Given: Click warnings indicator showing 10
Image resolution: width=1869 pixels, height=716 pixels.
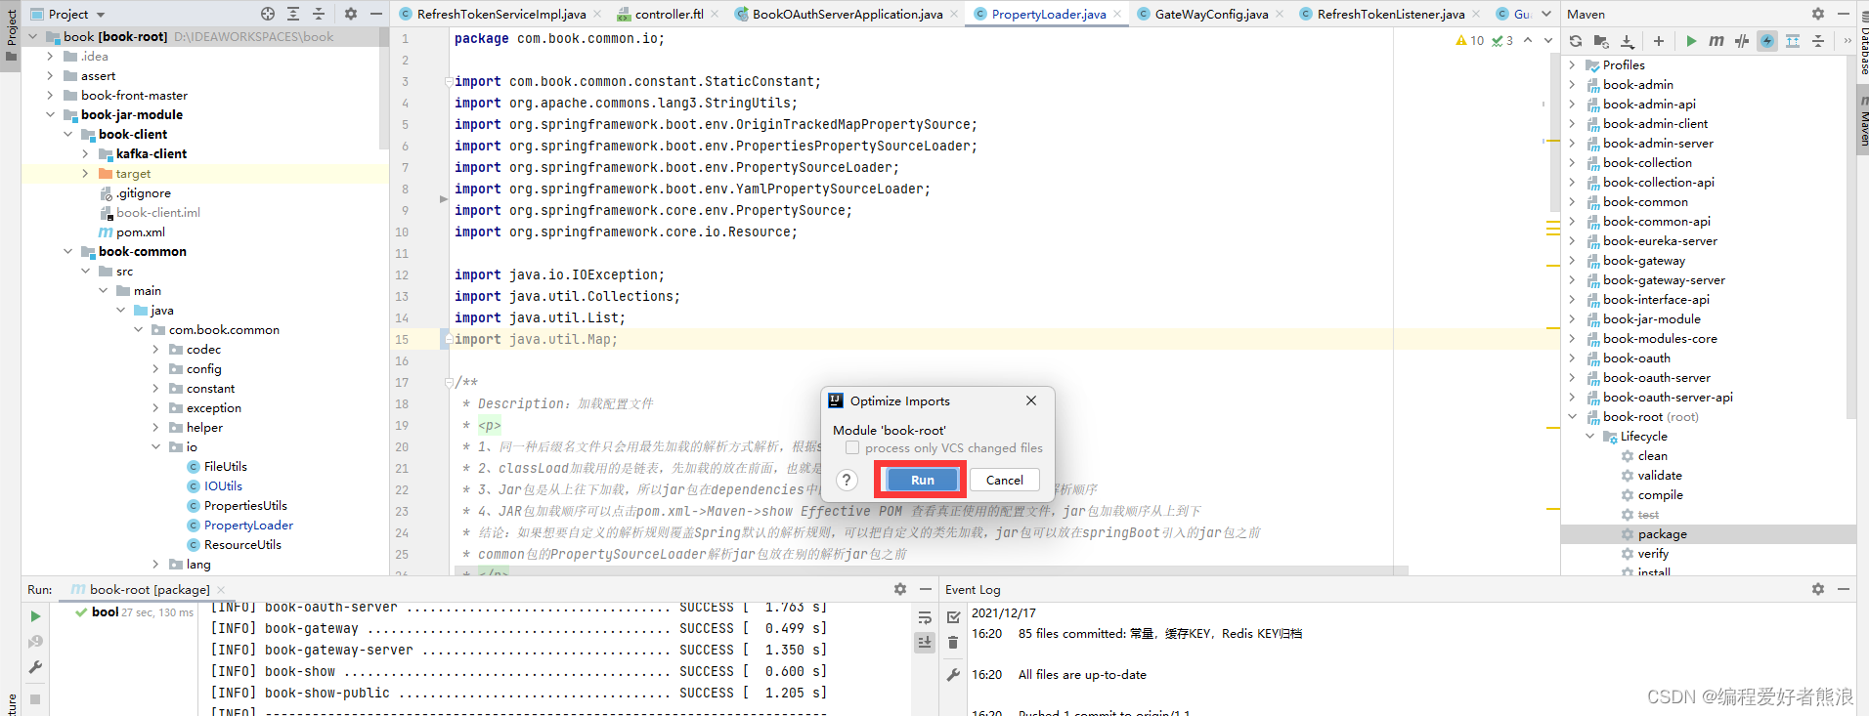Looking at the screenshot, I should [1469, 40].
